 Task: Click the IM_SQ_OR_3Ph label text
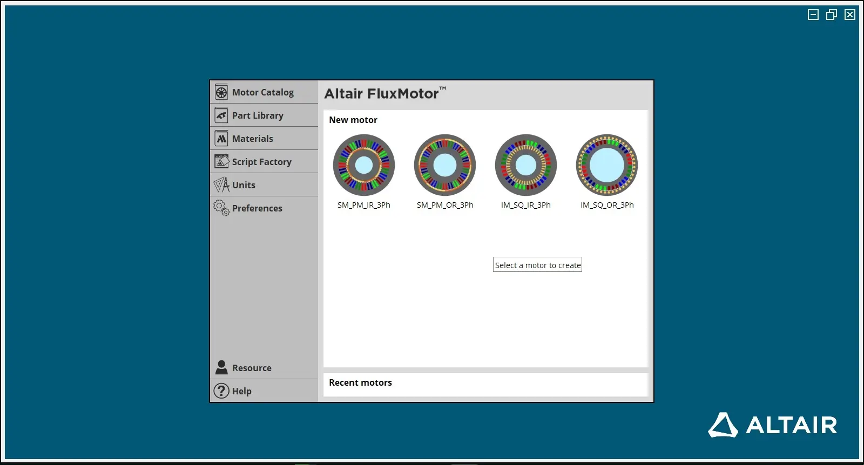[x=607, y=205]
